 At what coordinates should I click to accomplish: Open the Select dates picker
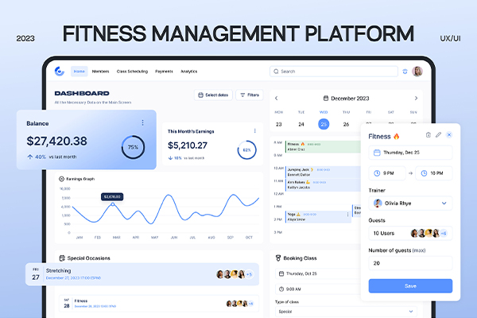[x=213, y=95]
